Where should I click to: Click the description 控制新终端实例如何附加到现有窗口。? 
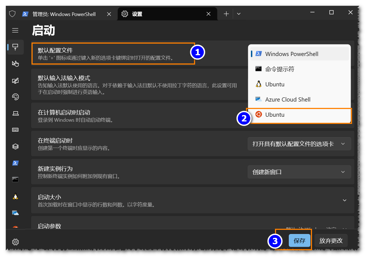point(79,176)
